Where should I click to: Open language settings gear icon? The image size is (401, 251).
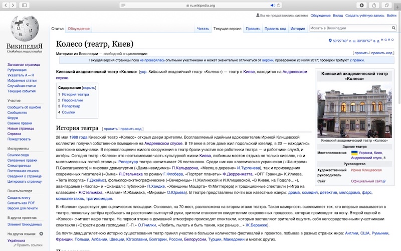pyautogui.click(x=41, y=233)
